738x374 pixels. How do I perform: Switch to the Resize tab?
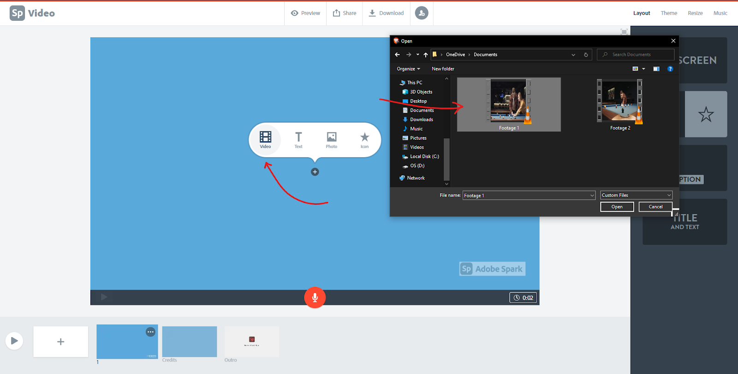coord(695,13)
